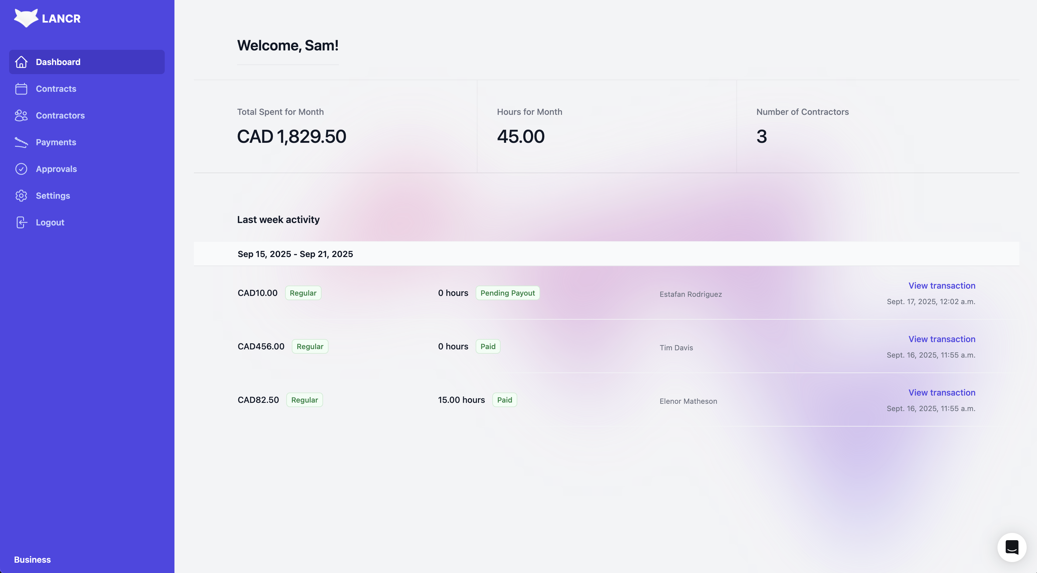Click the Logout arrow icon

point(21,222)
